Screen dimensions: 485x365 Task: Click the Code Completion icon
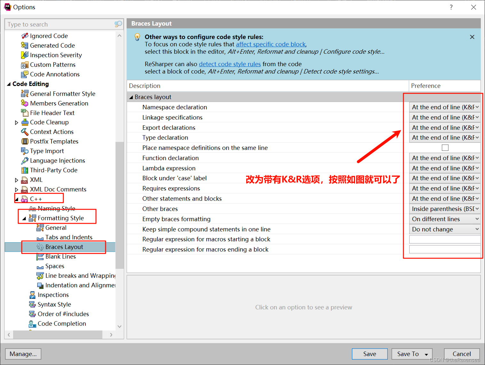click(x=32, y=324)
